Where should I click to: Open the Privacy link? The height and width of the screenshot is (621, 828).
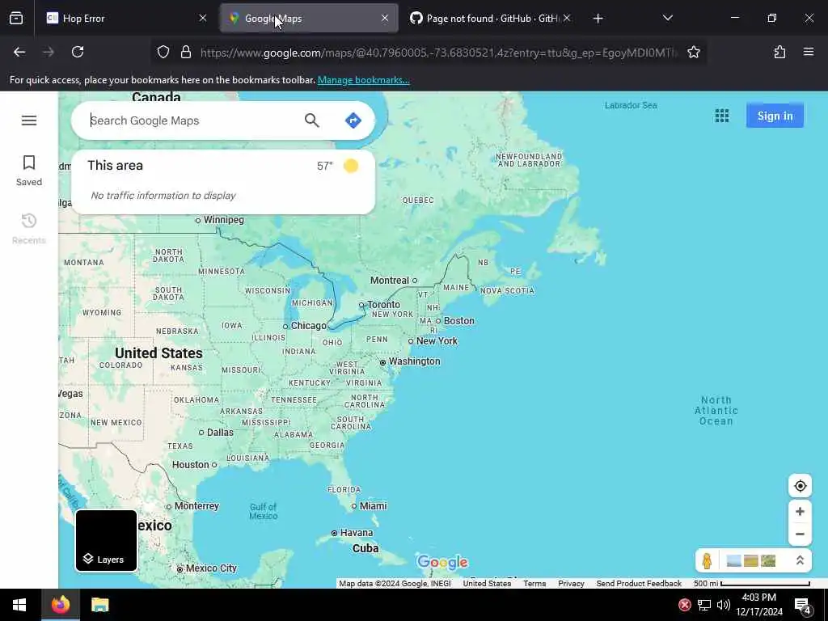click(571, 584)
